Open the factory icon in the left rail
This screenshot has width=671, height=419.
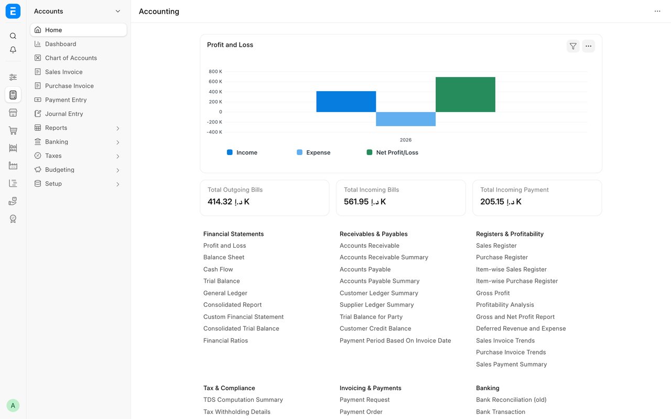tap(13, 166)
